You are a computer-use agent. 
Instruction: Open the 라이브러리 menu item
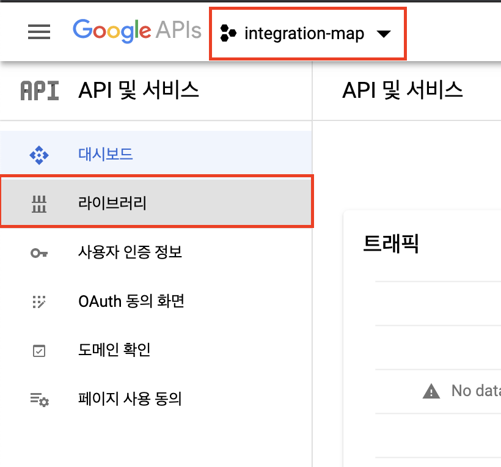click(x=156, y=203)
